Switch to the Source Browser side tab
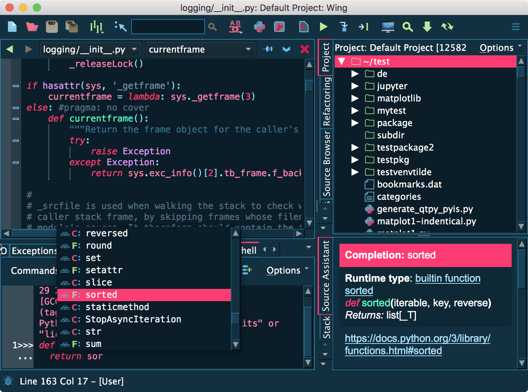 (x=326, y=164)
